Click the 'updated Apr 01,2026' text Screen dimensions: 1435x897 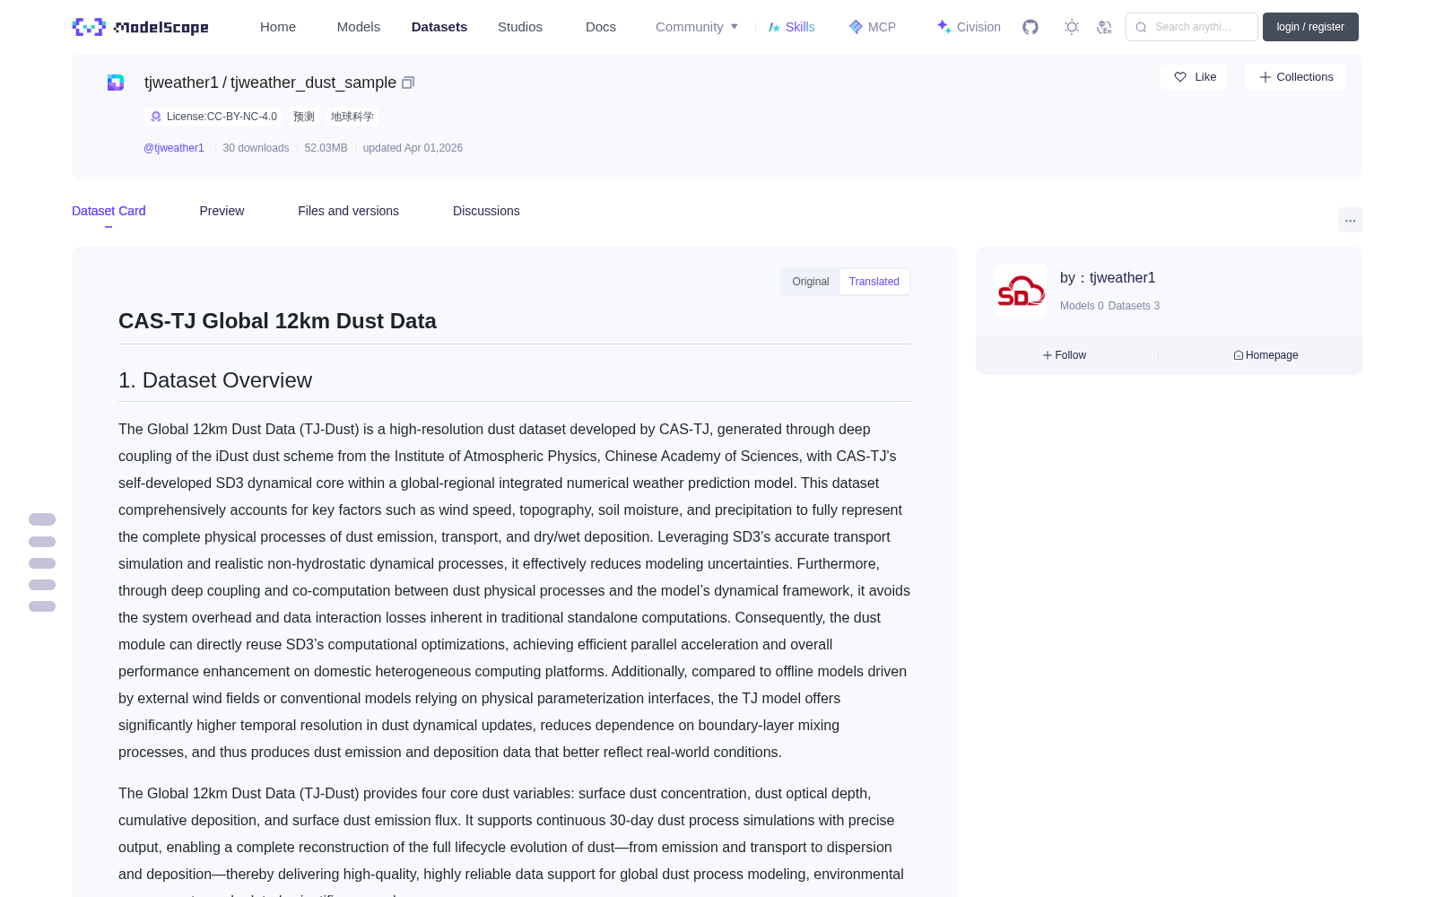click(x=413, y=148)
